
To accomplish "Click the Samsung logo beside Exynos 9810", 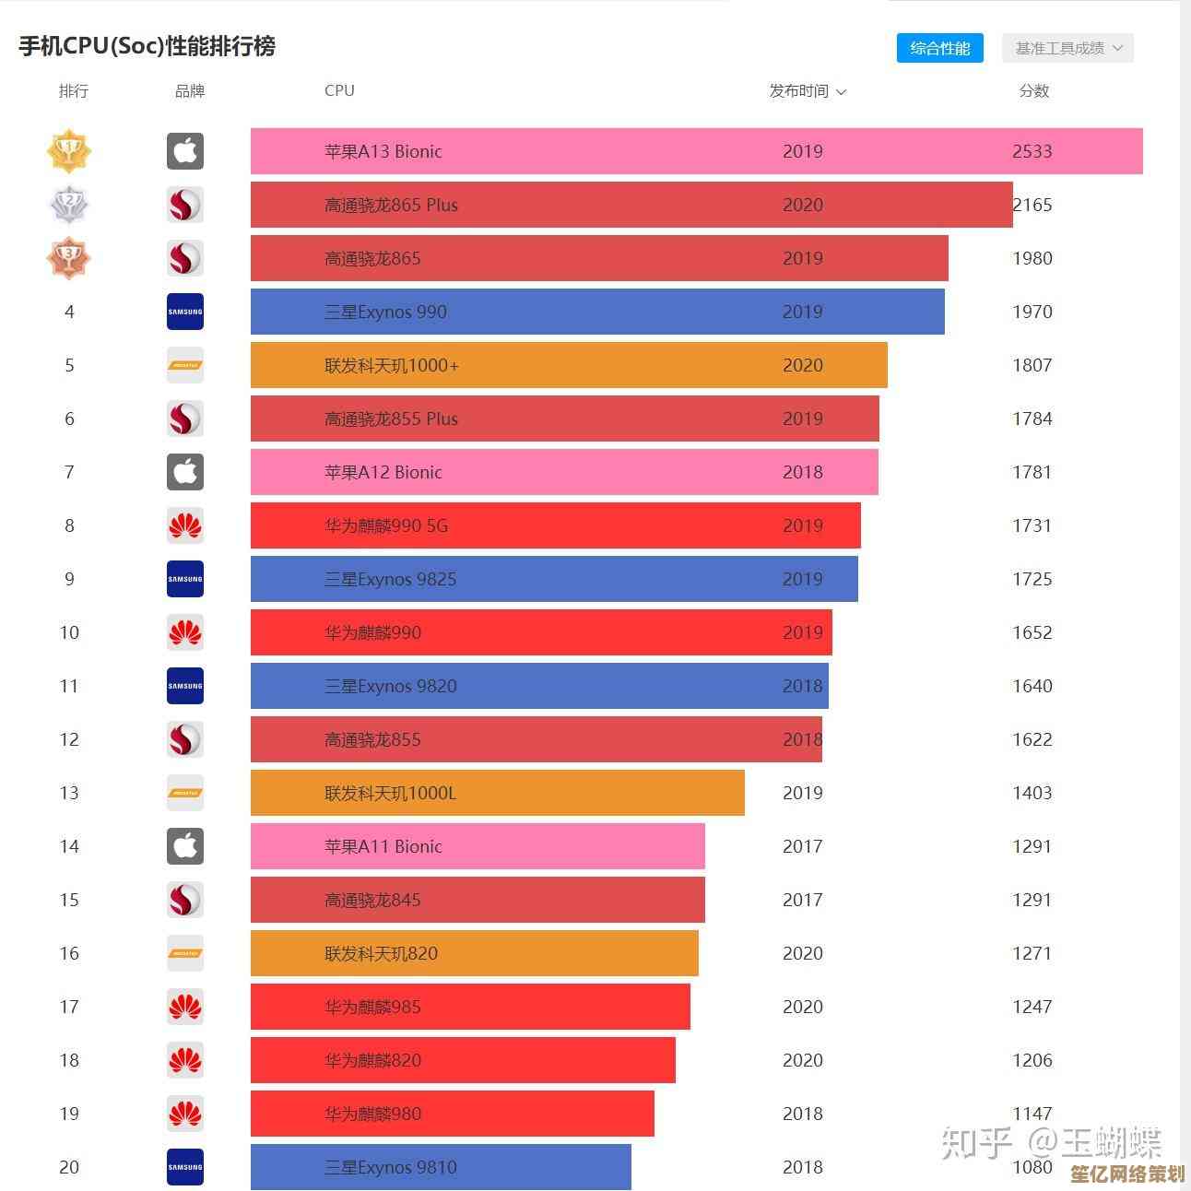I will pos(185,1167).
